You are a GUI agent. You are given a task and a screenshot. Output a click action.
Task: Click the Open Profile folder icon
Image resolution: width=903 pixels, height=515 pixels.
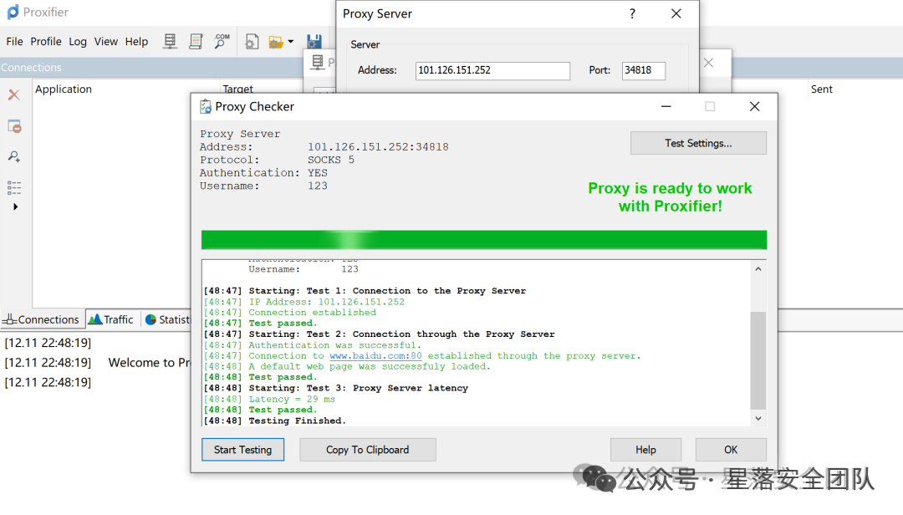276,42
